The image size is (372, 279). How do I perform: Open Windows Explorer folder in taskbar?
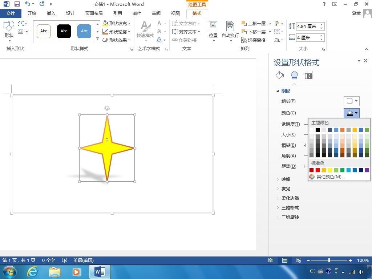coord(54,272)
